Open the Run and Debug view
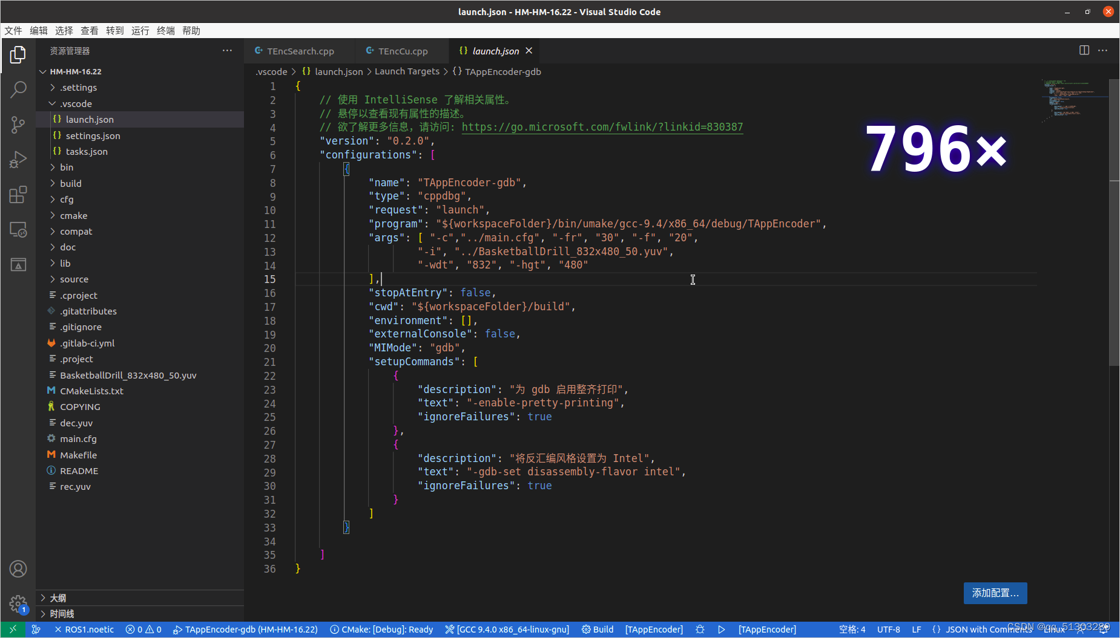Viewport: 1120px width, 638px height. (x=18, y=160)
